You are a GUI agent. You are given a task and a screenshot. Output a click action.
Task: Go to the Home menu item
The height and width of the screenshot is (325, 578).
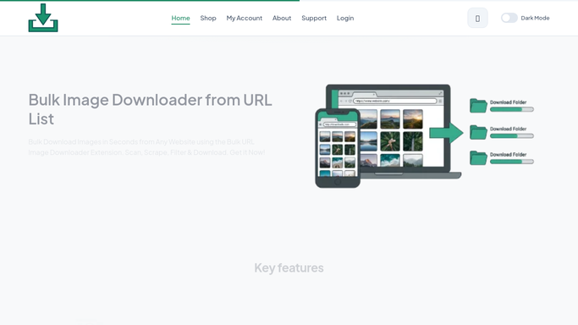(x=180, y=18)
